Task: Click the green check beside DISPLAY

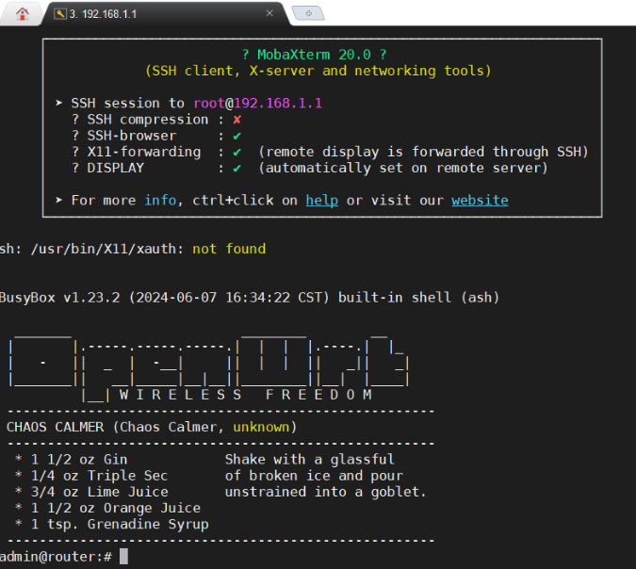Action: 236,168
